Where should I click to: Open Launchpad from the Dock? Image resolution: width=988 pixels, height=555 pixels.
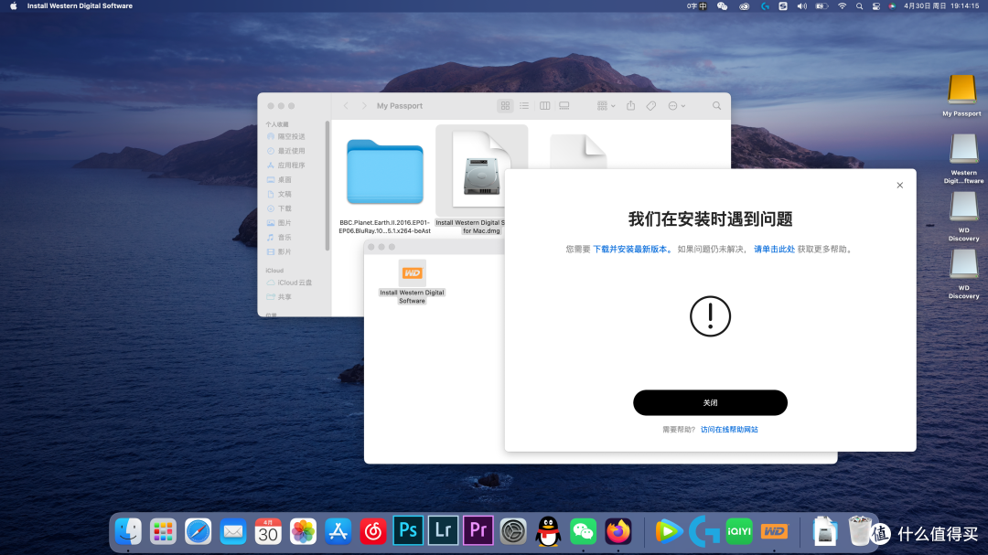(163, 532)
